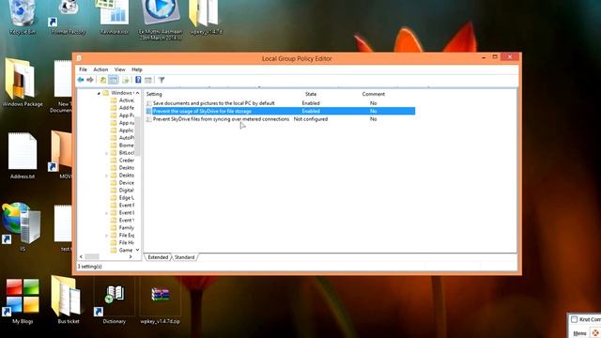
Task: Select the ActiveX tree folder
Action: pos(122,100)
